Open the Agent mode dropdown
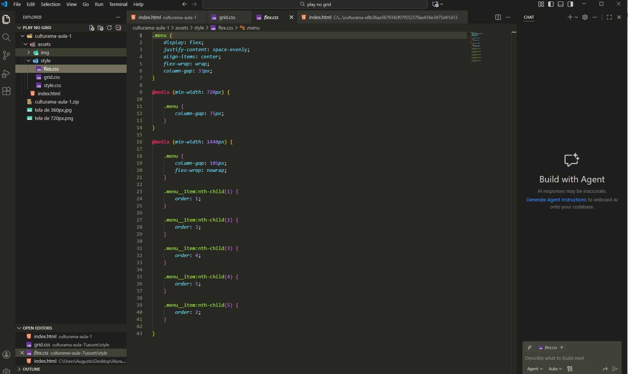The width and height of the screenshot is (628, 374). (x=535, y=368)
